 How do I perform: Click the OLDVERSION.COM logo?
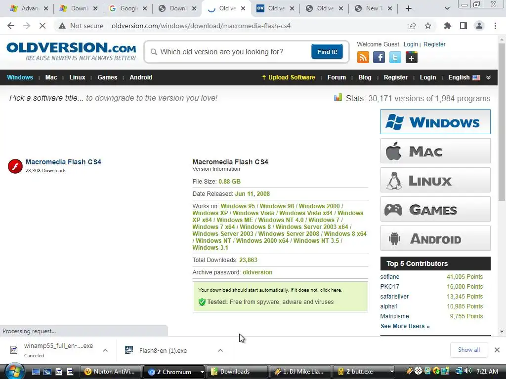[x=71, y=51]
